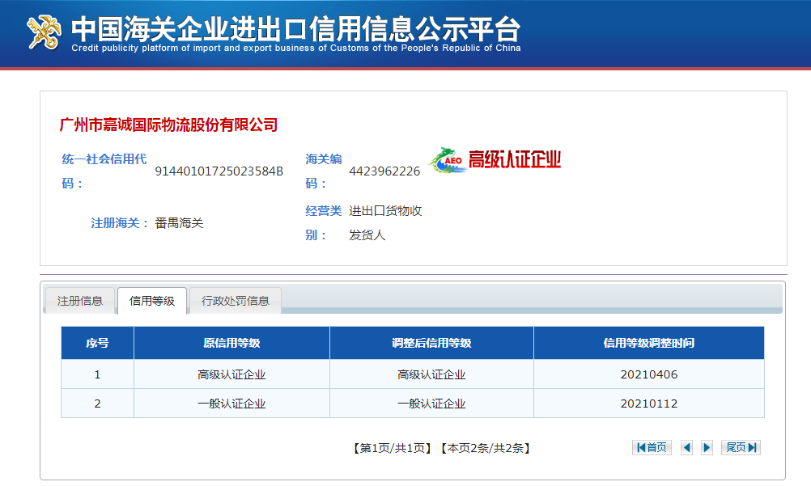The image size is (811, 486).
Task: Click the China Customs emblem logo
Action: tap(44, 31)
